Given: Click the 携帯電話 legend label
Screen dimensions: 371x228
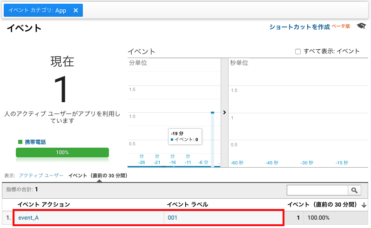Looking at the screenshot, I should (35, 142).
